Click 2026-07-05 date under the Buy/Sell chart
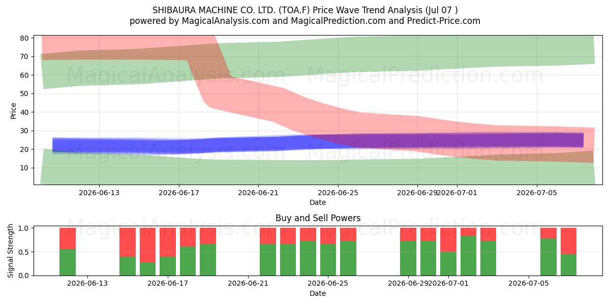Screen dimensions: 610x305 point(529,284)
